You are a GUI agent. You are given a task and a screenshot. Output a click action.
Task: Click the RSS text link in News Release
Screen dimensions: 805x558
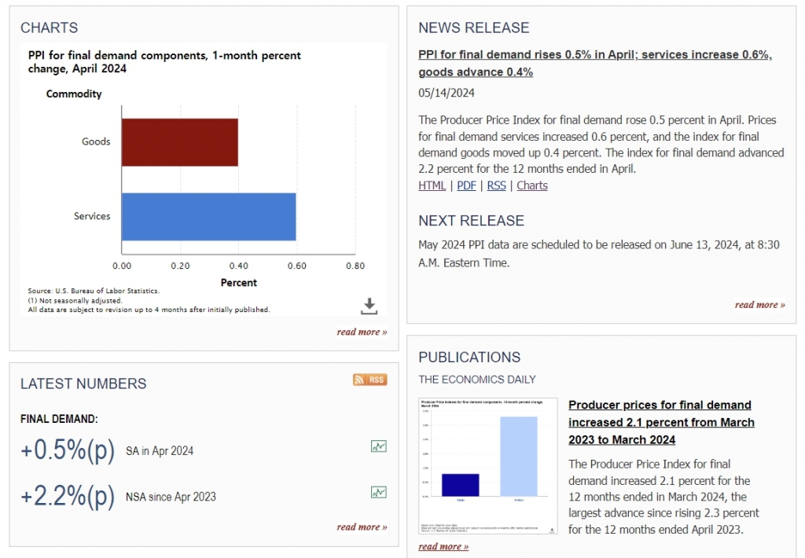pos(496,185)
